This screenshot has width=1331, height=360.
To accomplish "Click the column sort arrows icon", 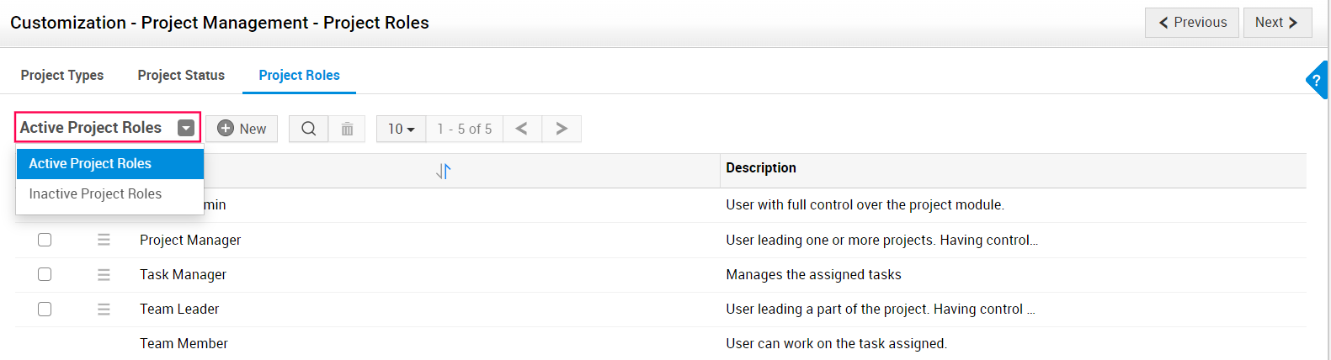I will coord(444,172).
